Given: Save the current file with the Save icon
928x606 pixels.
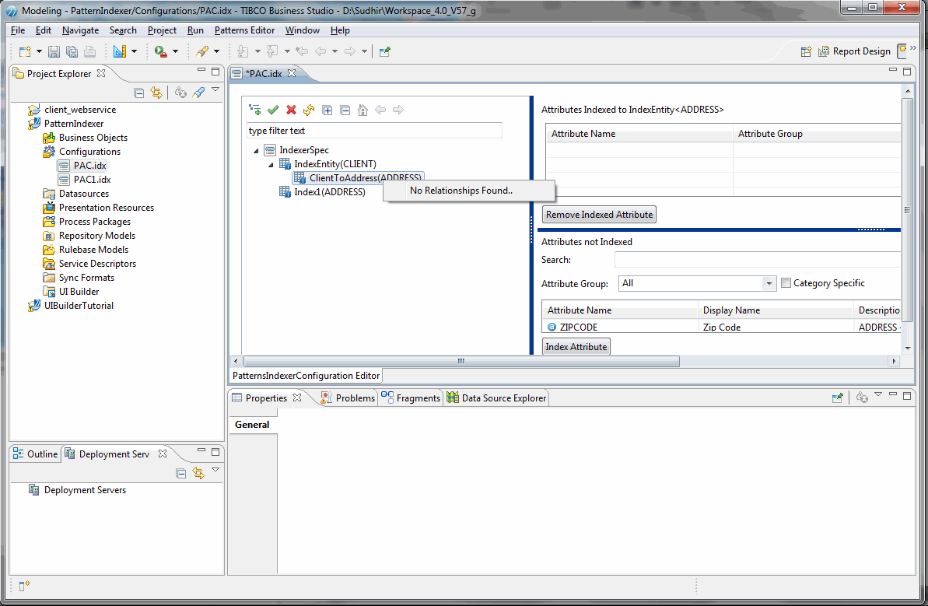Looking at the screenshot, I should pos(54,51).
